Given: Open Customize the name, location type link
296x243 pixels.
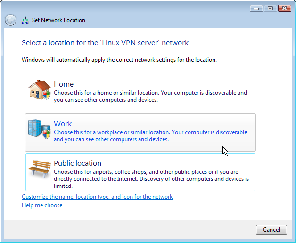Looking at the screenshot, I should [x=97, y=197].
